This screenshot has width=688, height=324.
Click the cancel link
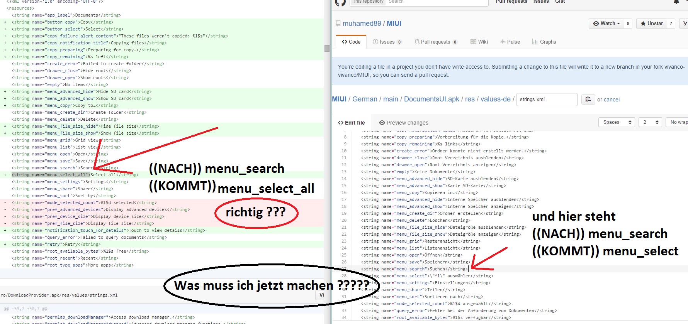[x=612, y=100]
